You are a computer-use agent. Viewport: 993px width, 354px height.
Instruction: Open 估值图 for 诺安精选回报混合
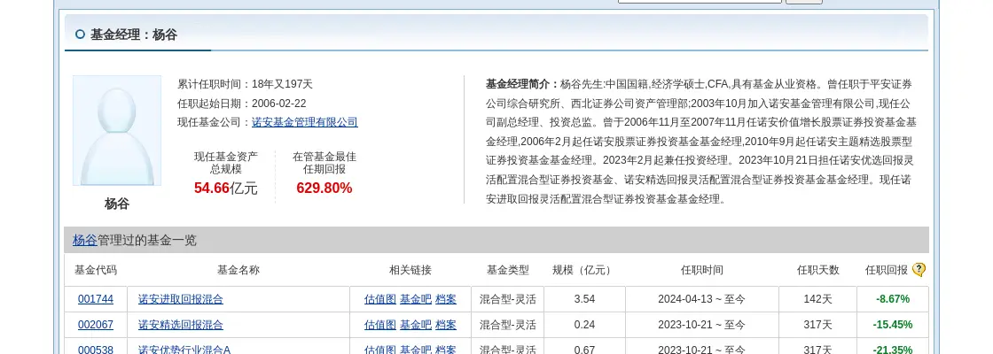click(380, 325)
